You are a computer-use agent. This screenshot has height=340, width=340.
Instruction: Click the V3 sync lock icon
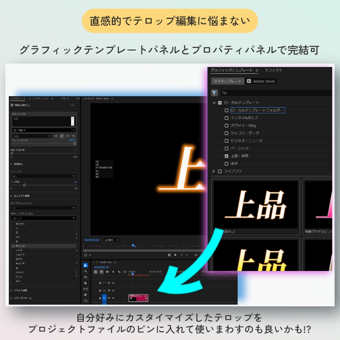(x=109, y=283)
